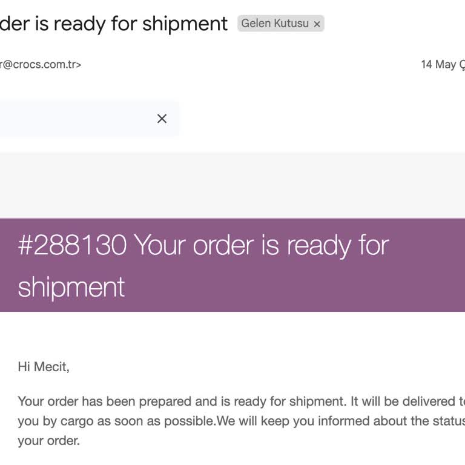465x465 pixels.
Task: Open the Gelen Kutusu label
Action: [275, 24]
